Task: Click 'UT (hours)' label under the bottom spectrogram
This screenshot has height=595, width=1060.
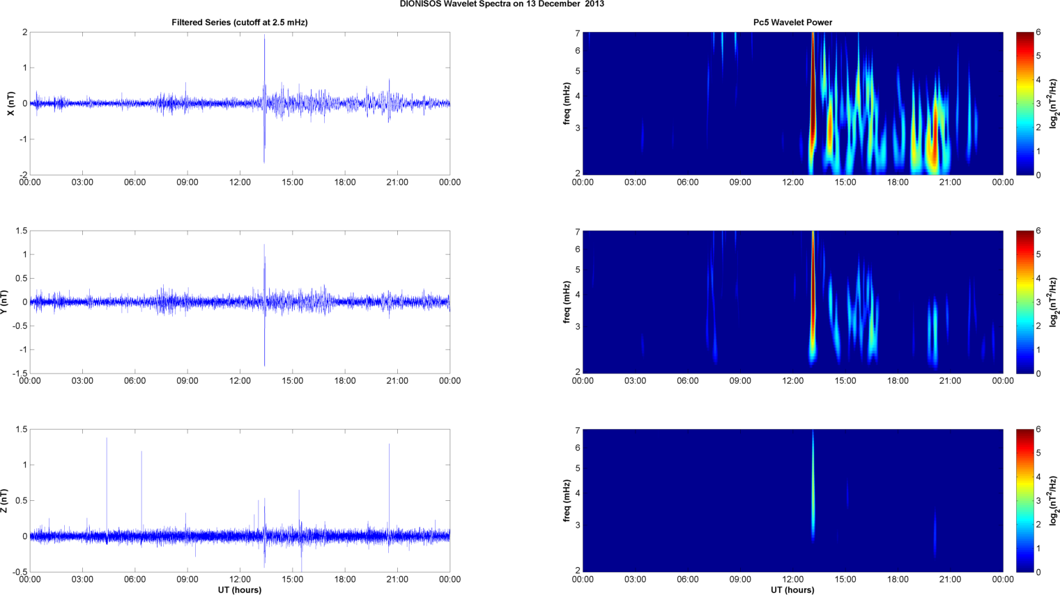Action: click(x=792, y=589)
